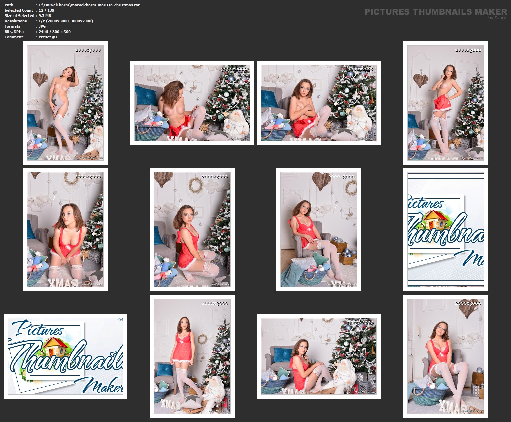Screen dimensions: 511x422
Task: Open thumbnail of woman kneeling facing camera in red
Action: [65, 229]
